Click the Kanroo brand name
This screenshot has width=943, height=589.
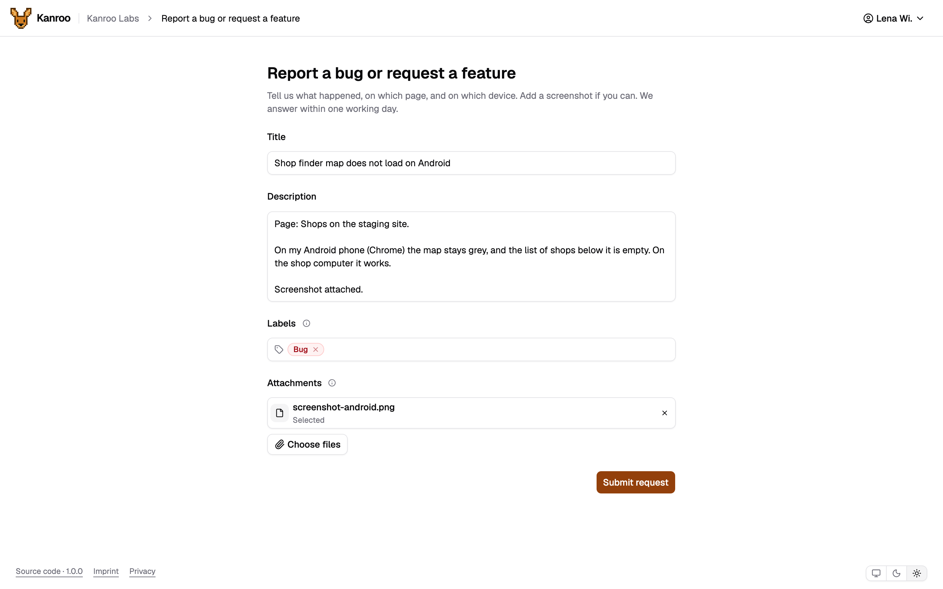53,18
